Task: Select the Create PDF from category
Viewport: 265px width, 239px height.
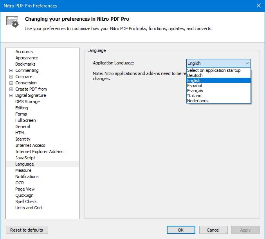Action: point(31,89)
